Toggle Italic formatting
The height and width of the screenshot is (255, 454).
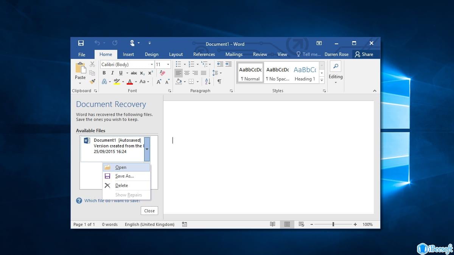pos(112,73)
